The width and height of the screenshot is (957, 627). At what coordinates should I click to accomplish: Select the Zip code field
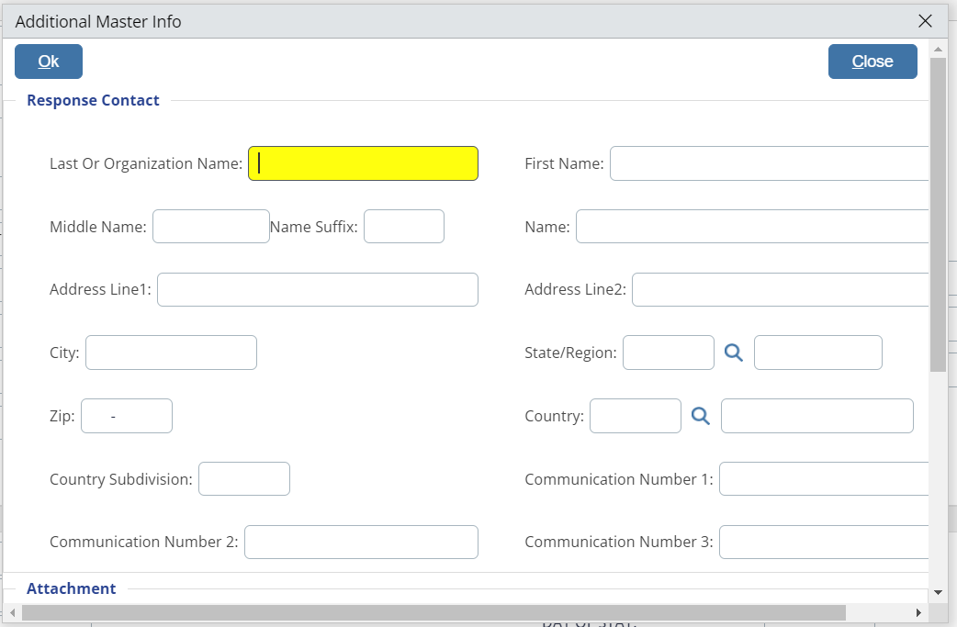[x=127, y=416]
